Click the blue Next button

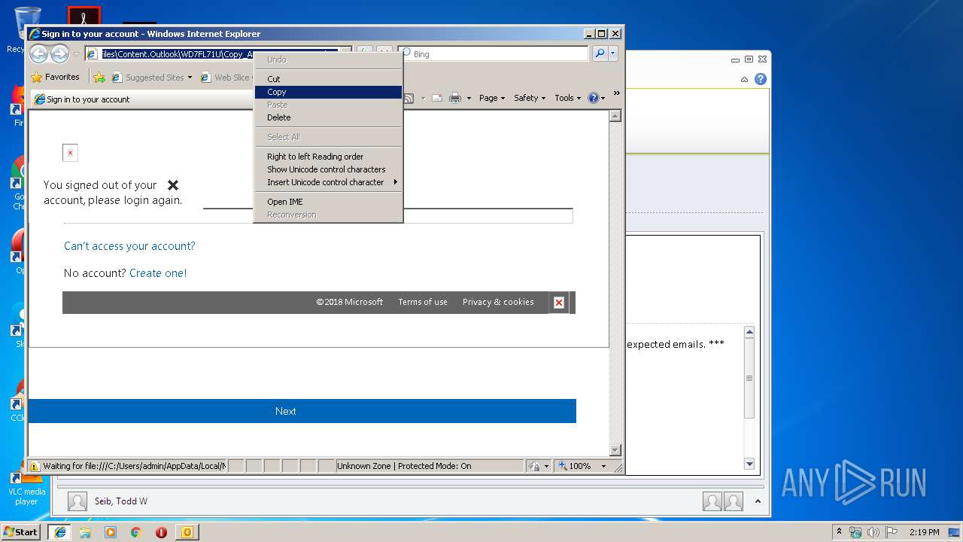tap(302, 411)
